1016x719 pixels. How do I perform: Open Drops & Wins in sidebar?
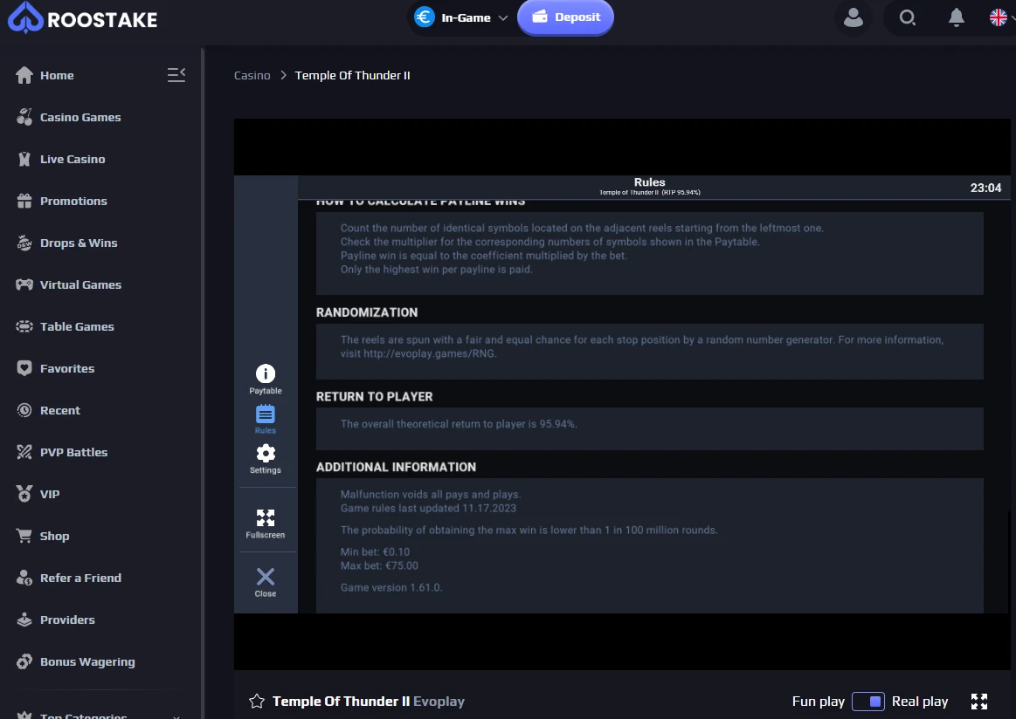click(79, 243)
